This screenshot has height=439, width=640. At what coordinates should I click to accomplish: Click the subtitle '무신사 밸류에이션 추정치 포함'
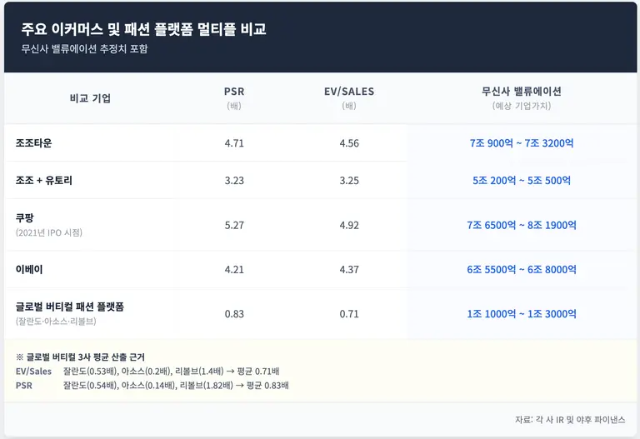(x=85, y=49)
